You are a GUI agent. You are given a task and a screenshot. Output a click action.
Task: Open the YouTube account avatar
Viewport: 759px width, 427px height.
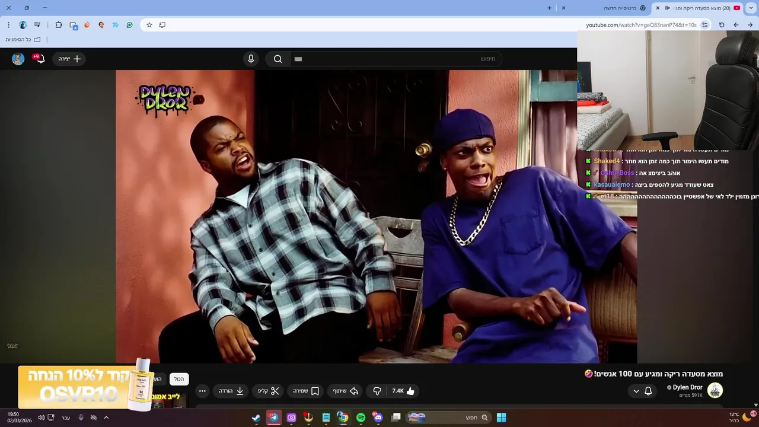point(18,59)
